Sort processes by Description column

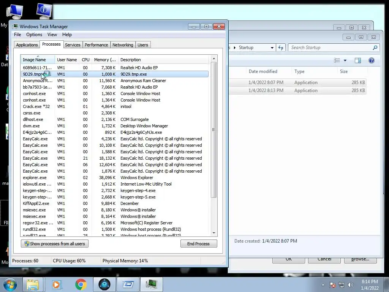pos(163,60)
